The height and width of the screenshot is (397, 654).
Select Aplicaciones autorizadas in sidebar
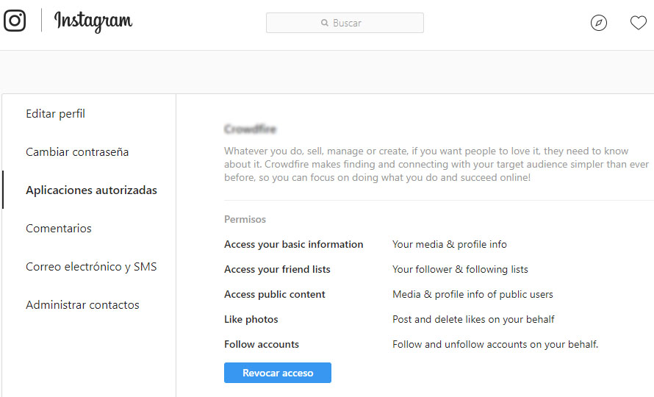point(91,190)
